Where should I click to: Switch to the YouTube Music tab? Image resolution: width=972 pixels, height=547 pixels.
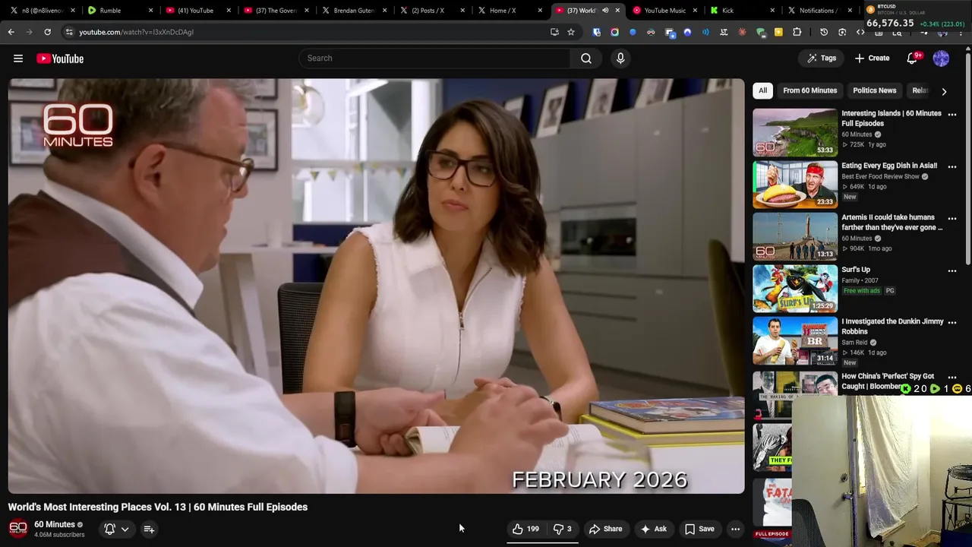665,11
